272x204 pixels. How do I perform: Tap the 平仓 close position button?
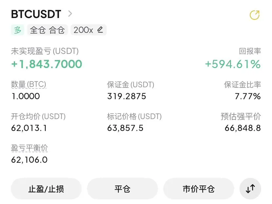[x=122, y=189]
